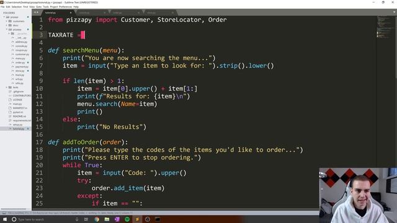Expand the customers folder
Viewport: 397px width, 223px height.
(x=7, y=21)
